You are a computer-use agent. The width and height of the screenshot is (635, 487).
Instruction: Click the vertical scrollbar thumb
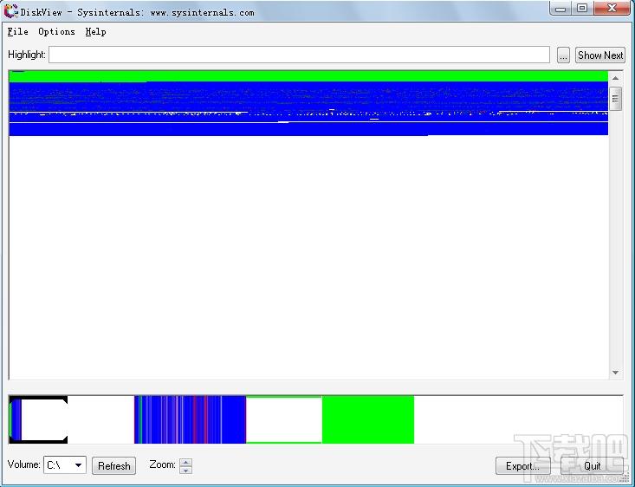point(616,99)
